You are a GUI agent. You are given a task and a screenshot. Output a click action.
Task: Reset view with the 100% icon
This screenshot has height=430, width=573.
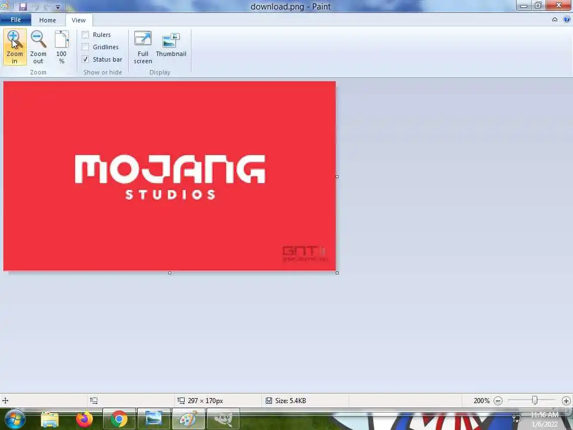tap(62, 40)
